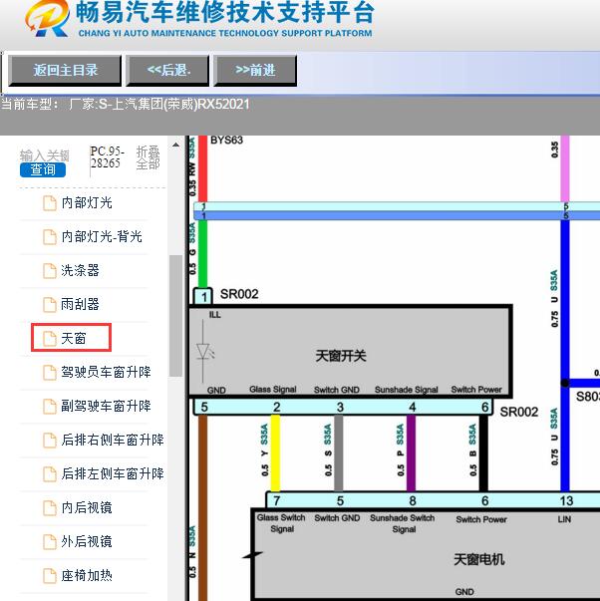
Task: Click the document icon beside 座椅加热
Action: pos(50,576)
